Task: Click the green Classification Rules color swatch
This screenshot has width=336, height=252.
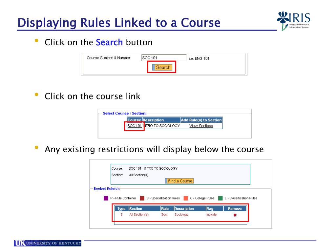Action: coord(220,198)
